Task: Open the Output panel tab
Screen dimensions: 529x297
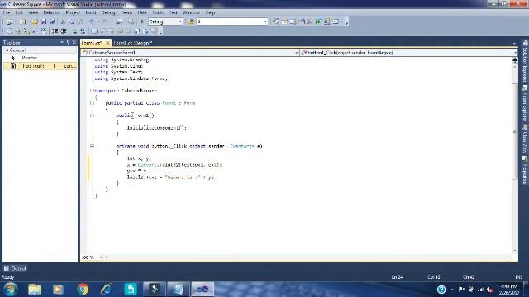Action: pos(15,269)
